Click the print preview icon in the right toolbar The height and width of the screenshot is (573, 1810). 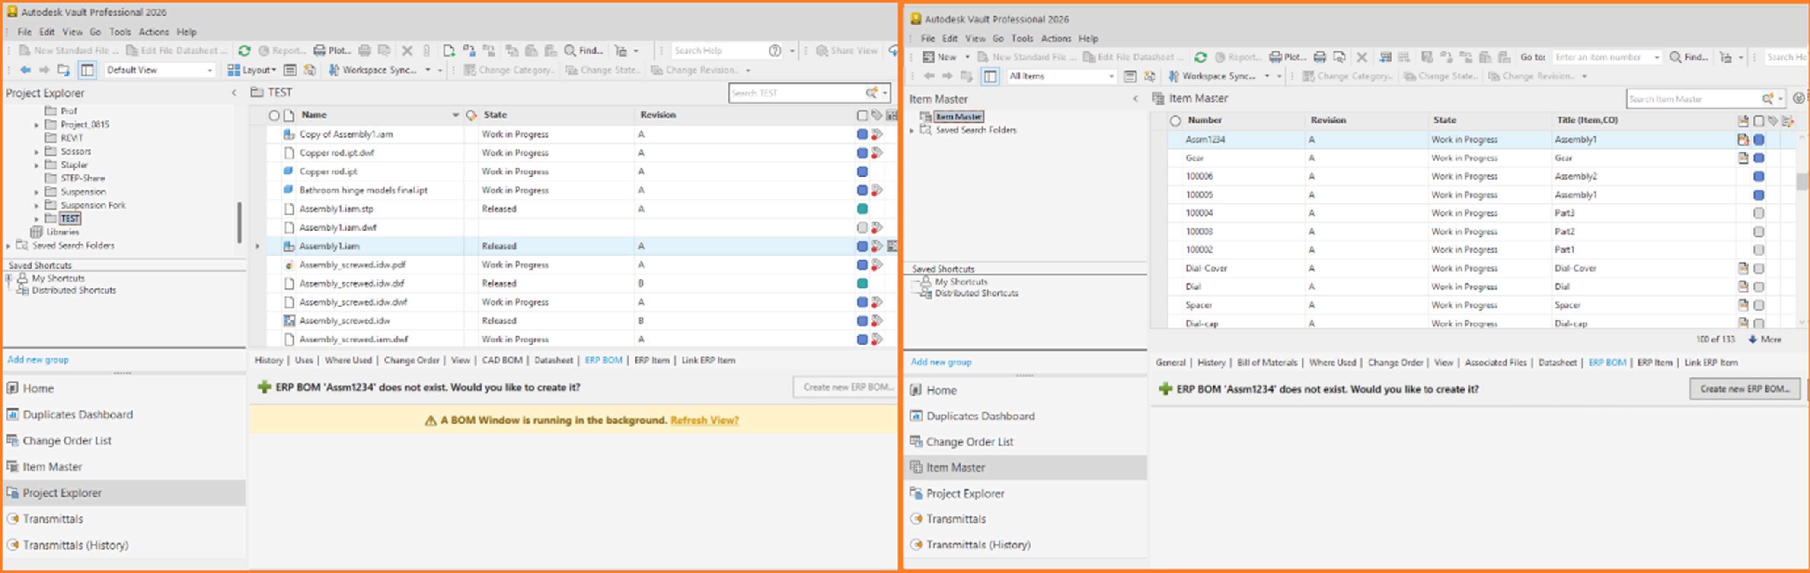(x=1339, y=57)
